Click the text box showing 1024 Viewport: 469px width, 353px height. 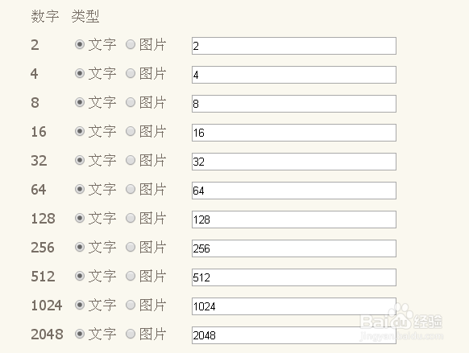(x=294, y=306)
